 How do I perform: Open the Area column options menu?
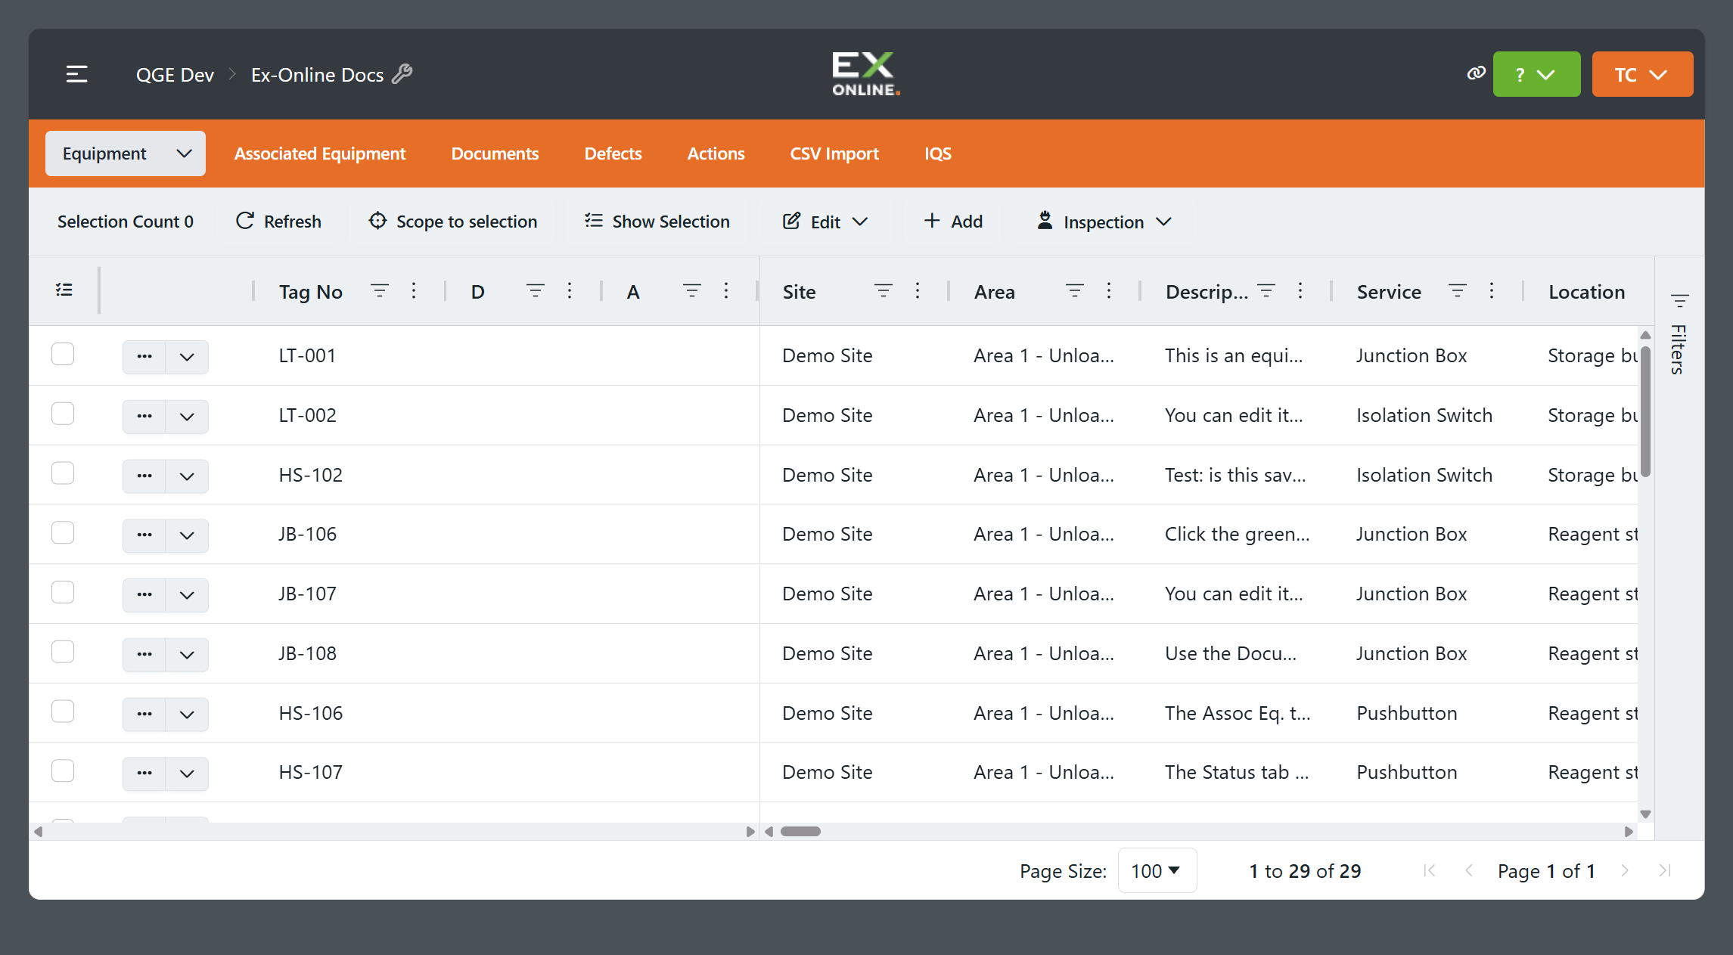(x=1109, y=291)
